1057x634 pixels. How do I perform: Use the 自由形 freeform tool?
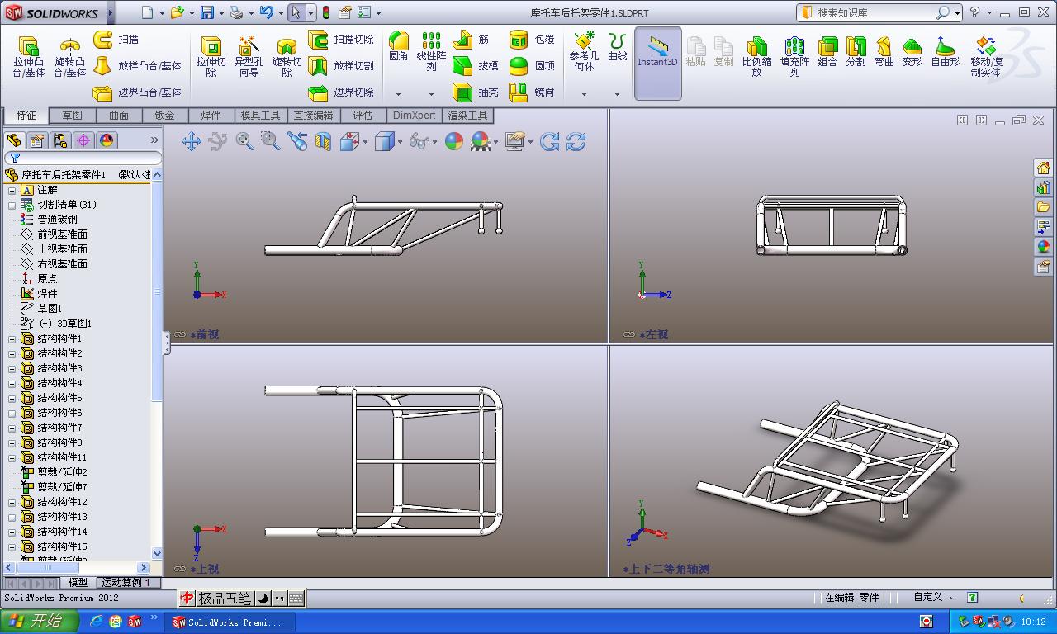point(946,51)
